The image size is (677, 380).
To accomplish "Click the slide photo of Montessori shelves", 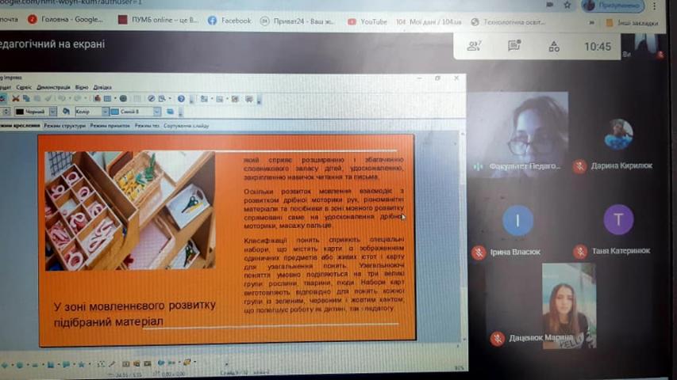I will click(130, 211).
